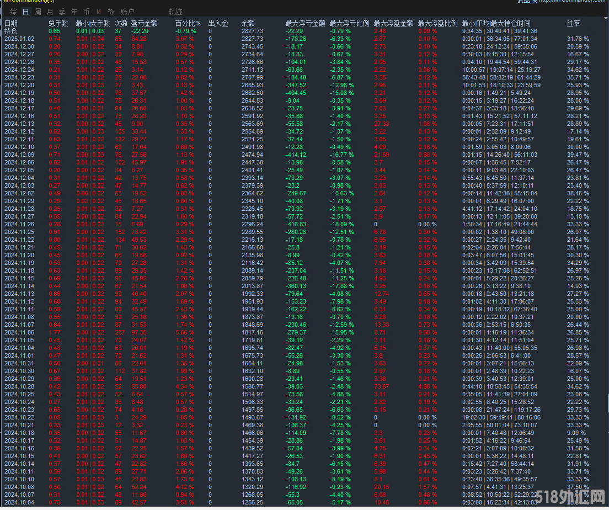This screenshot has height=510, width=609.
Task: Click the 持仓 row label
Action: tap(11, 31)
